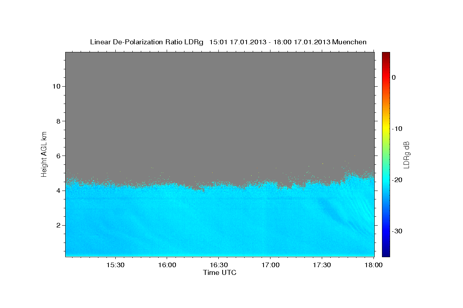Click the yellow region of the colorbar
The height and width of the screenshot is (308, 463).
(x=386, y=129)
